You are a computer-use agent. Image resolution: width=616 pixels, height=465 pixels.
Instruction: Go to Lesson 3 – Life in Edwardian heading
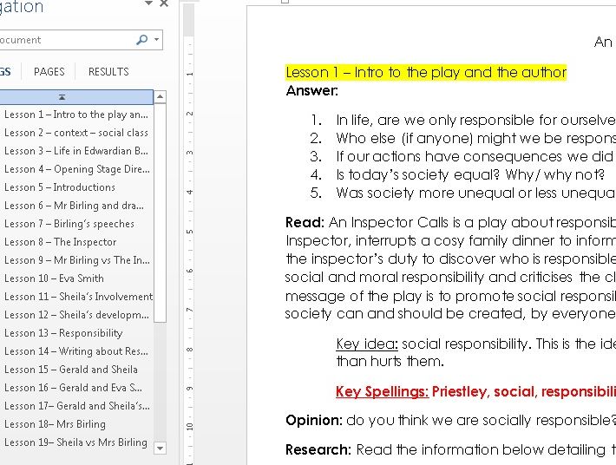[x=76, y=151]
